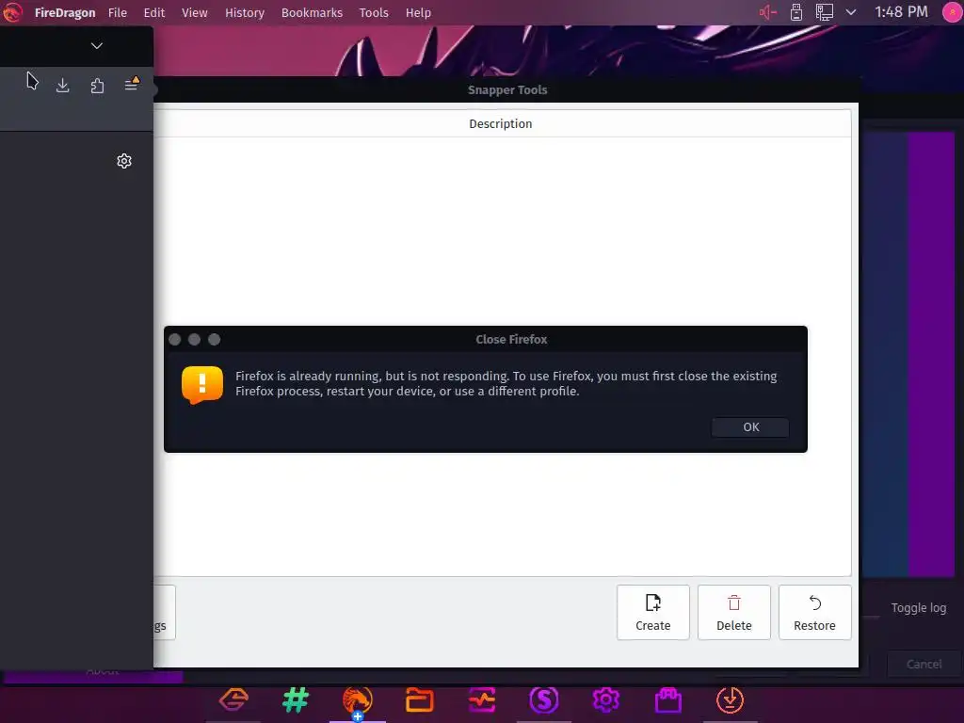Image resolution: width=964 pixels, height=723 pixels.
Task: Click the settings gear in the sidebar
Action: [x=124, y=161]
